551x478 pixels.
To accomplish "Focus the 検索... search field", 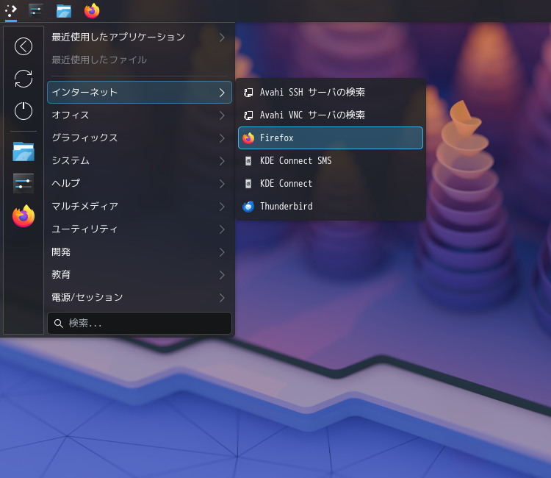I will [140, 324].
